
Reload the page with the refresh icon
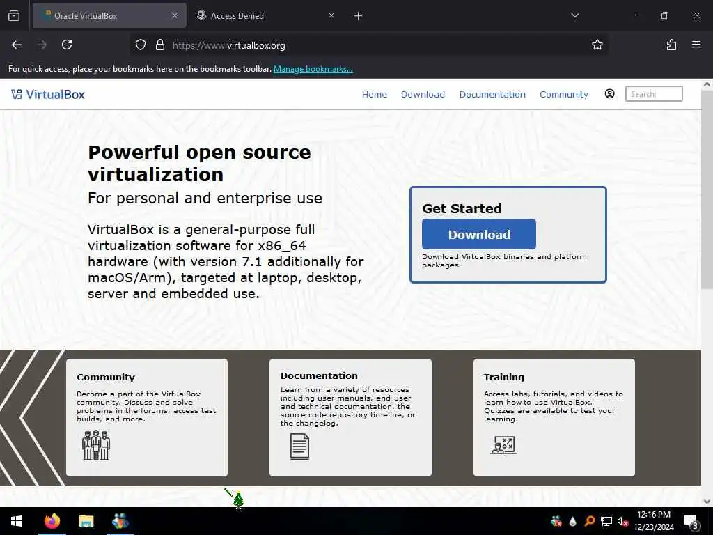pos(67,45)
